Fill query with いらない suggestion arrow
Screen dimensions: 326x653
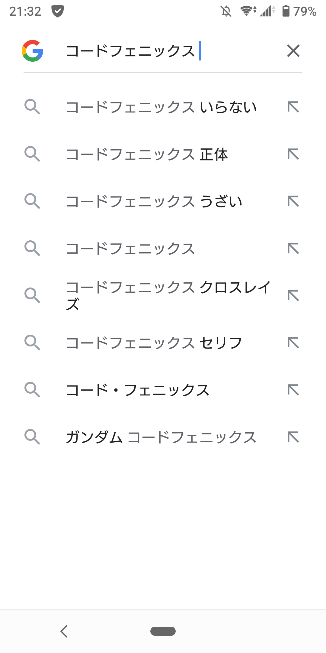(293, 107)
